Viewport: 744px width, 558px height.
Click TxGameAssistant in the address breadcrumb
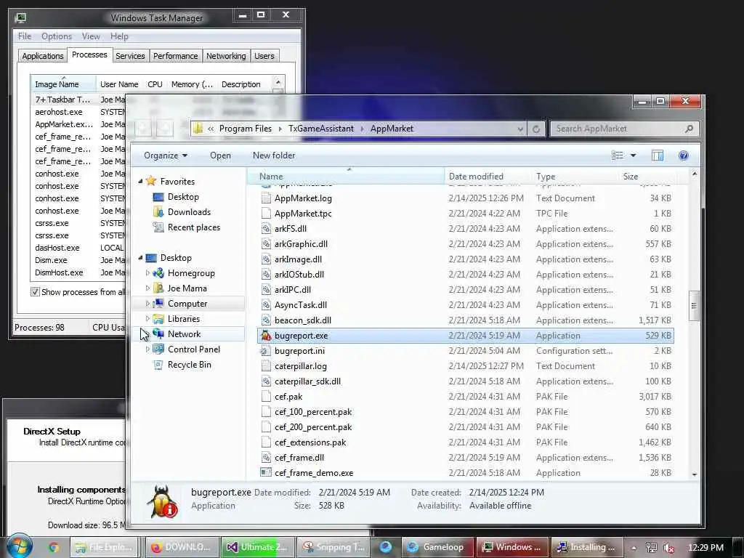click(x=320, y=129)
